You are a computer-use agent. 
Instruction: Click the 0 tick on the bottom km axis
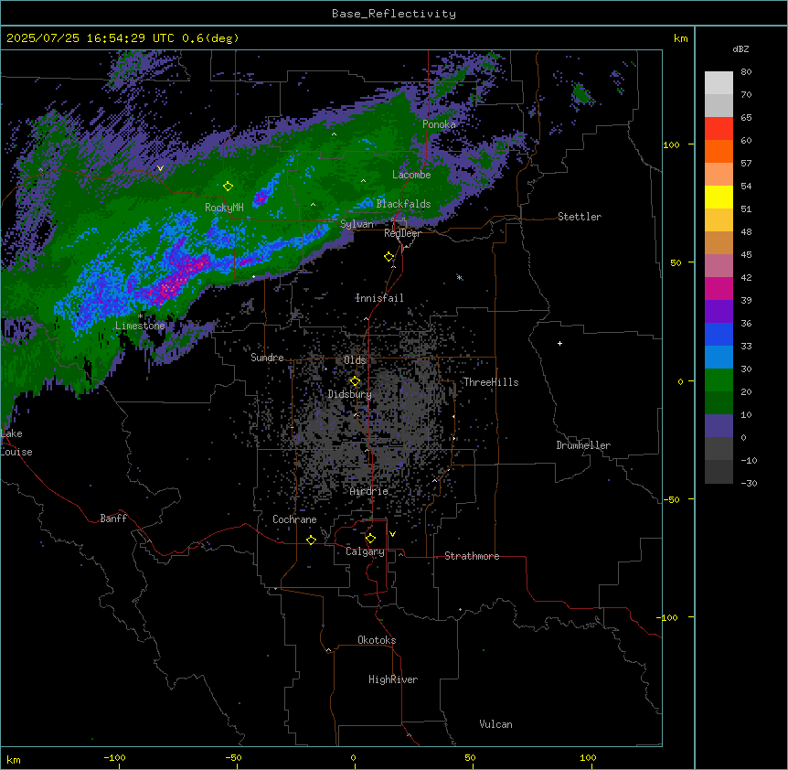(x=353, y=757)
